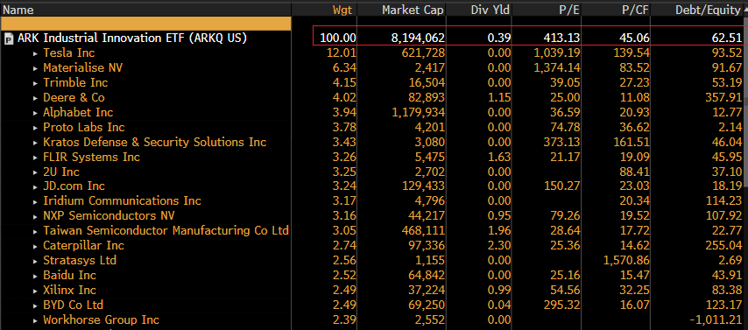Sort by the Wgt column header

coord(344,10)
